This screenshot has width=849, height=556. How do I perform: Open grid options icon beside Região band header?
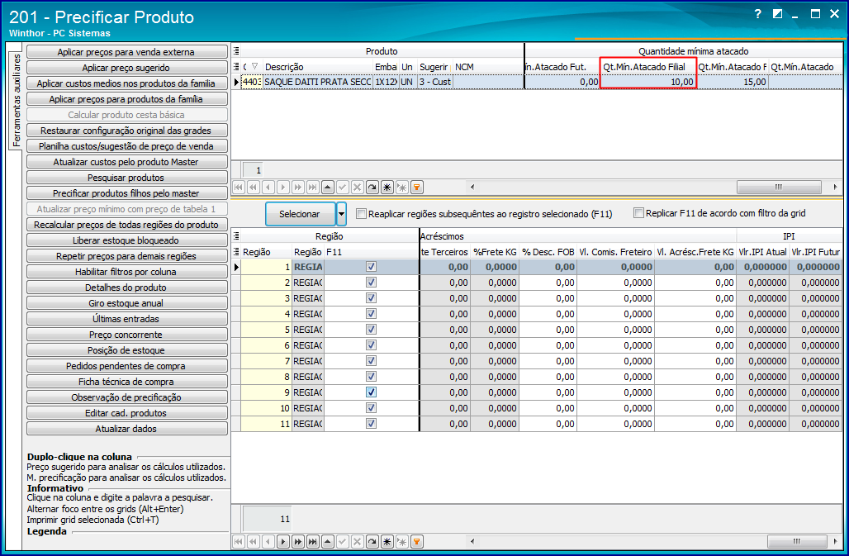pos(237,236)
